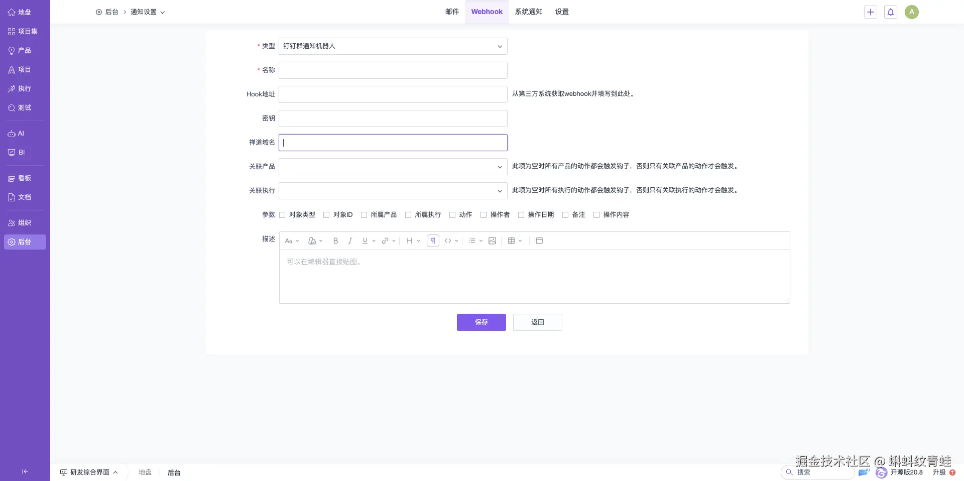
Task: Tick the 动作 parameter checkbox
Action: [452, 215]
